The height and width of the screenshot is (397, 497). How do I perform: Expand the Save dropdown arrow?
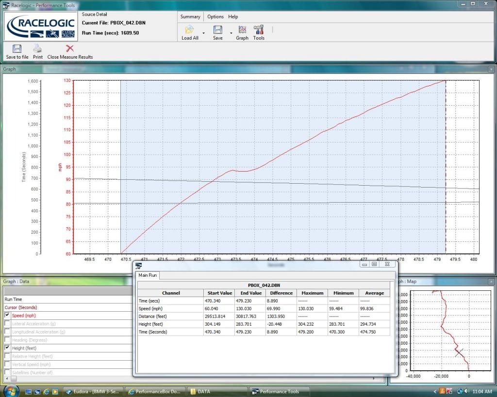(231, 33)
